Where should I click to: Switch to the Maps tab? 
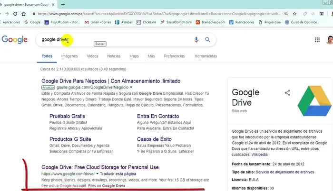pos(134,56)
